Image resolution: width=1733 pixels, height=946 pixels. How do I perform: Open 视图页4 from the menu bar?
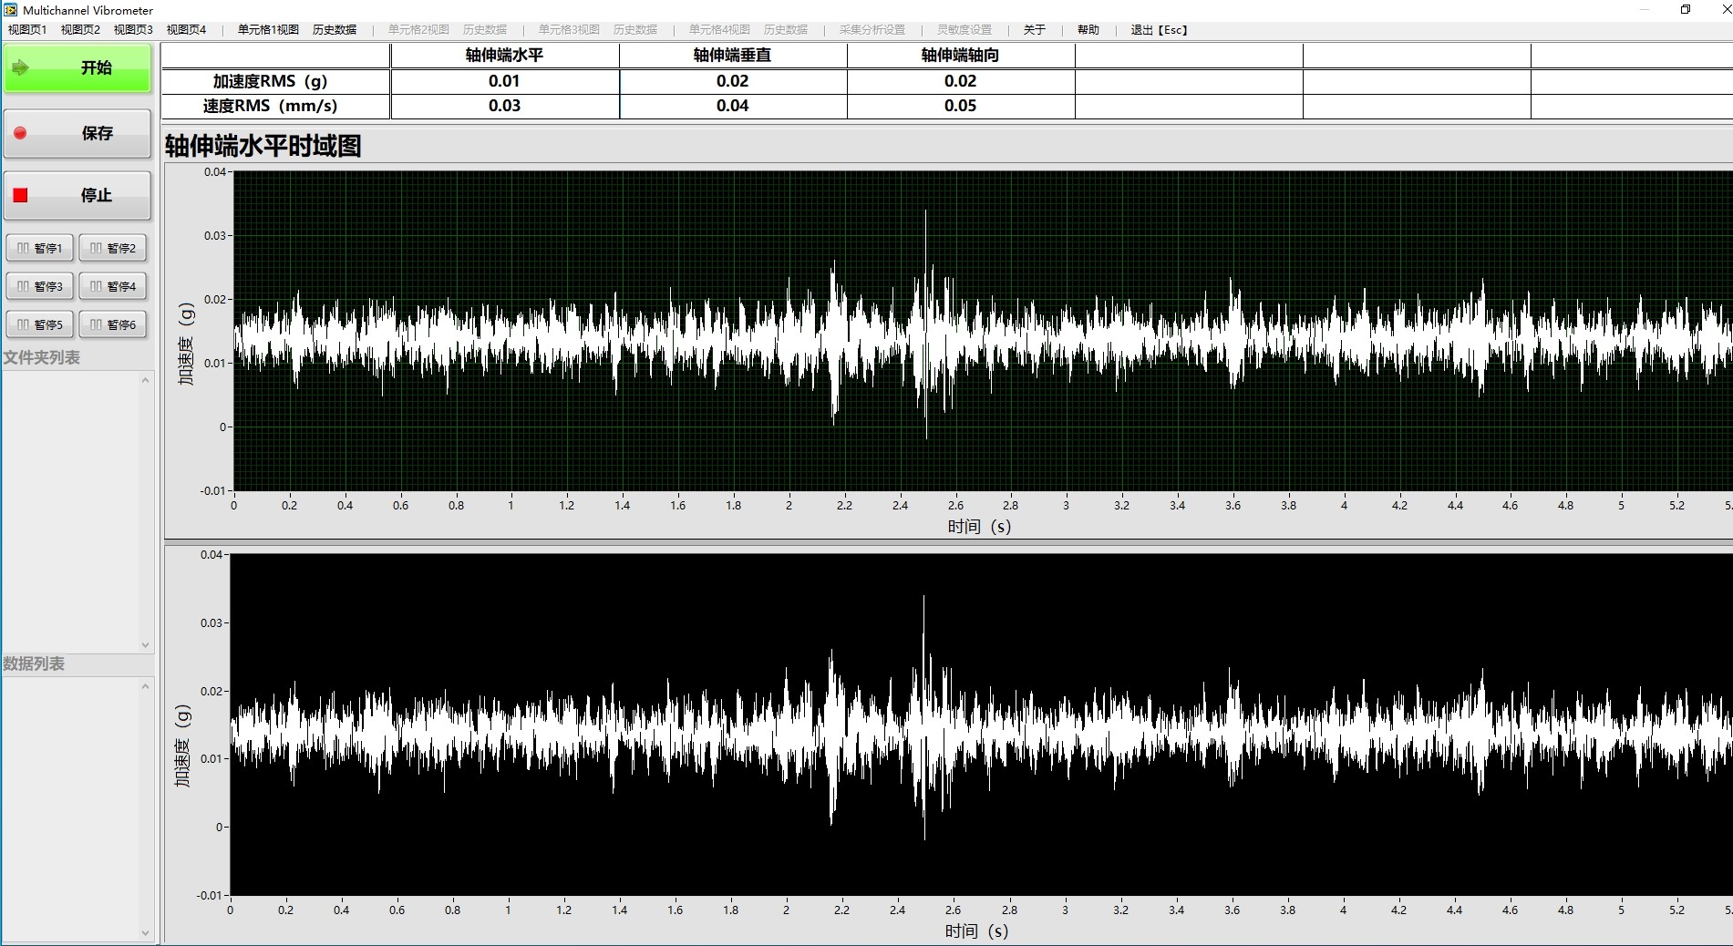186,30
